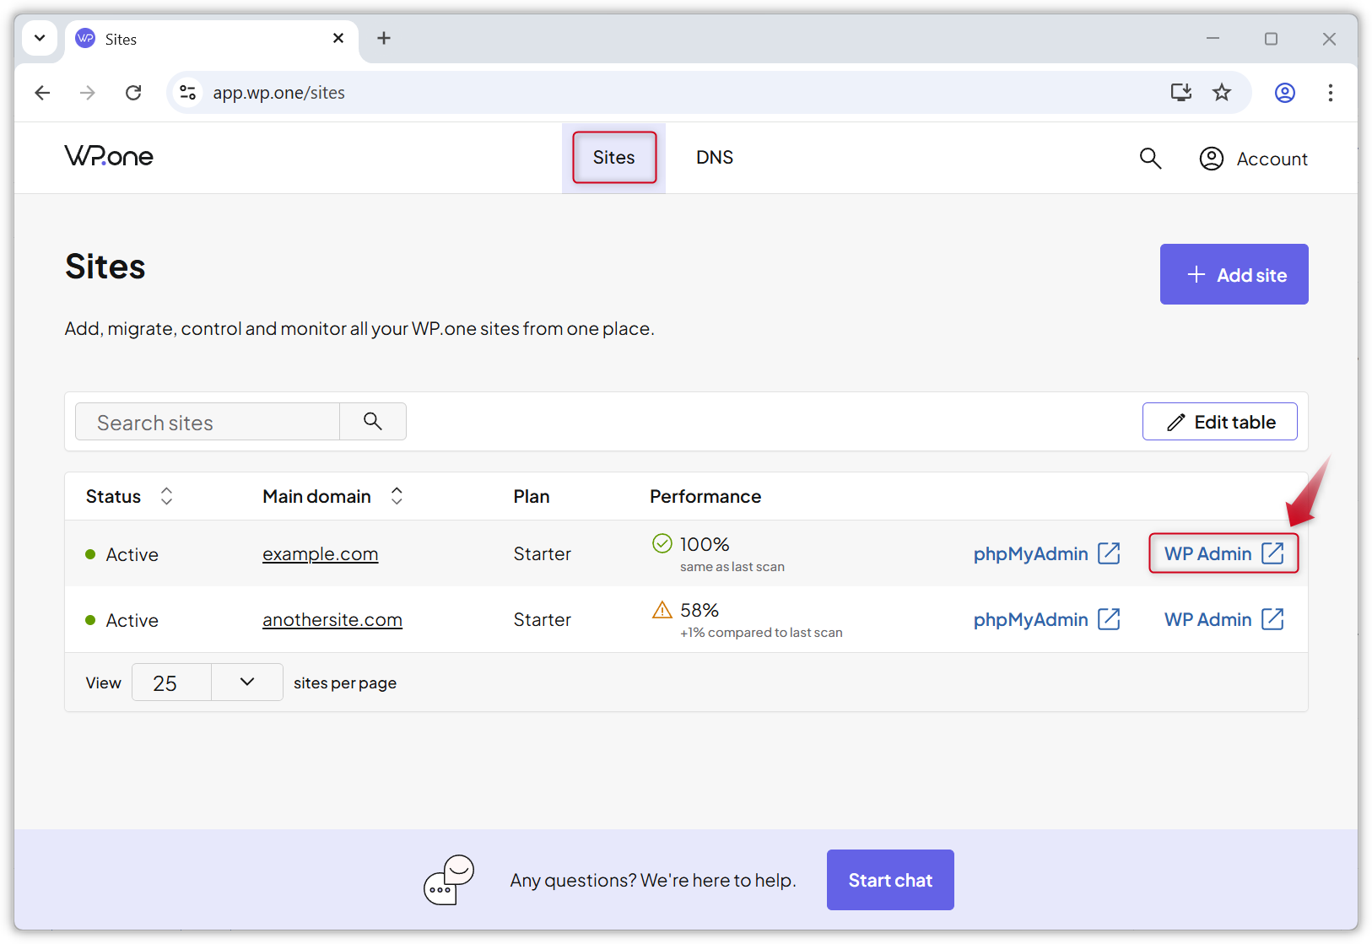The width and height of the screenshot is (1372, 944).
Task: Click the search magnifier in the header
Action: tap(1150, 158)
